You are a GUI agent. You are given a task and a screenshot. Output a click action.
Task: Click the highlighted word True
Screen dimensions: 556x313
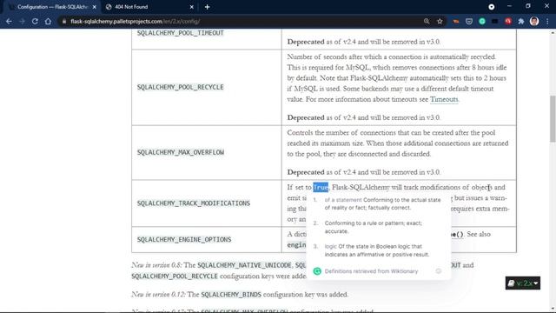pyautogui.click(x=321, y=187)
